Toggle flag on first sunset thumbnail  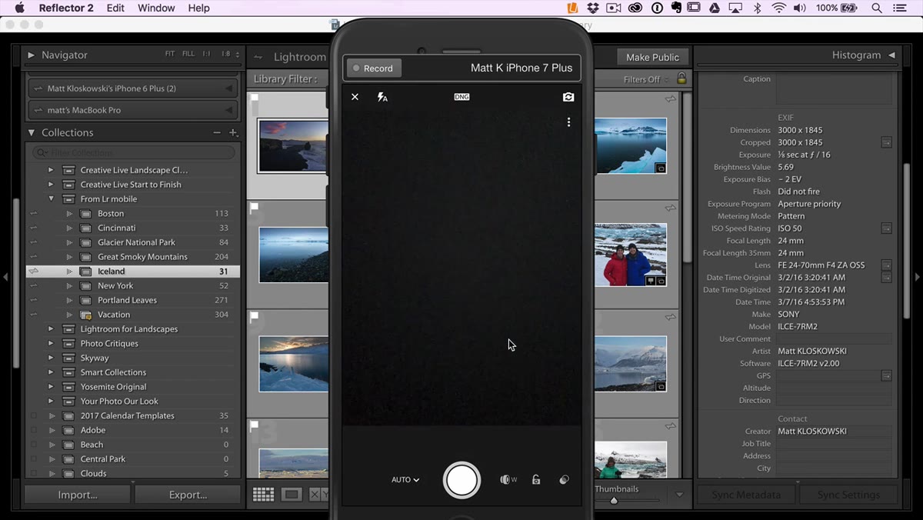(255, 98)
